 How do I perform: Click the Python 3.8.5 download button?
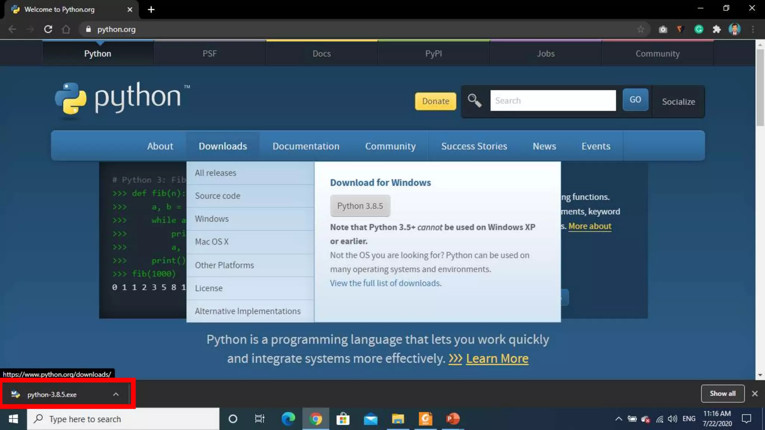pos(360,206)
